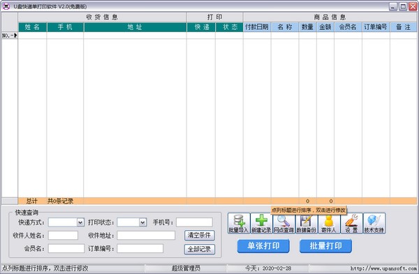The width and height of the screenshot is (419, 274).
Task: Click the 共0条记录 total text
Action: [60, 201]
